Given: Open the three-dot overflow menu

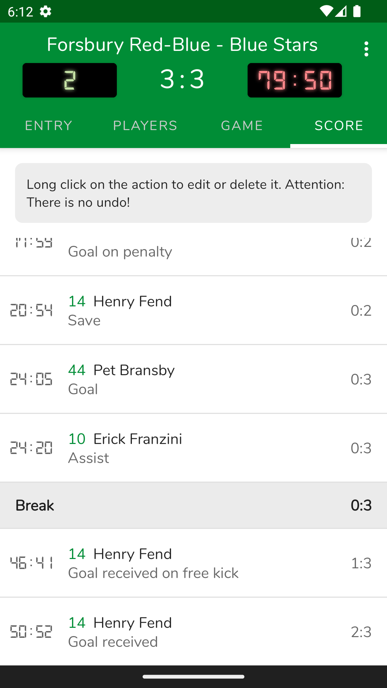Looking at the screenshot, I should [x=366, y=49].
